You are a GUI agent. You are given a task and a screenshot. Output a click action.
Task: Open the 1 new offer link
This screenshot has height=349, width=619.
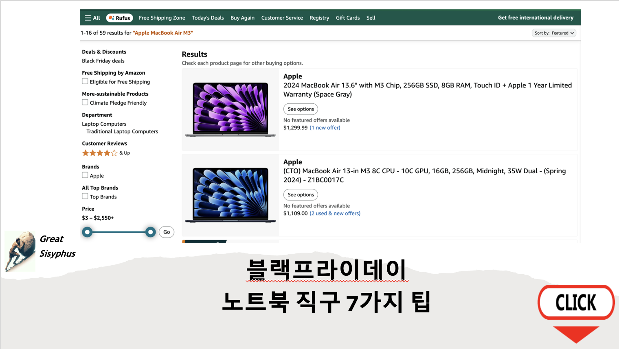[325, 127]
